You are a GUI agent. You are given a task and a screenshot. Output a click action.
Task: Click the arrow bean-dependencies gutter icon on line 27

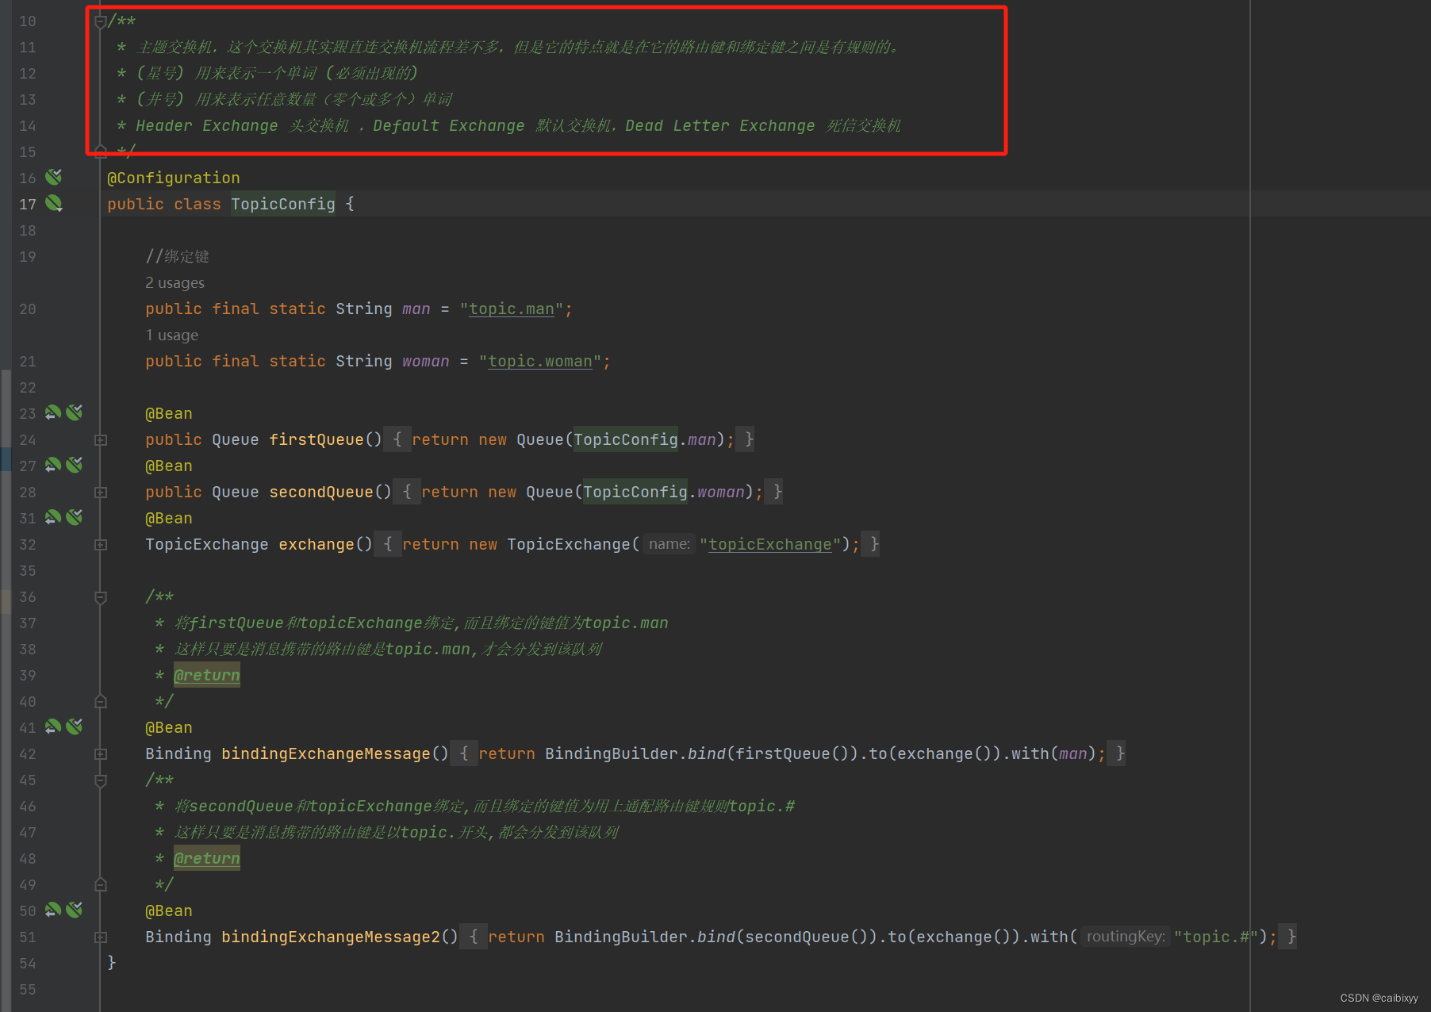pyautogui.click(x=53, y=465)
